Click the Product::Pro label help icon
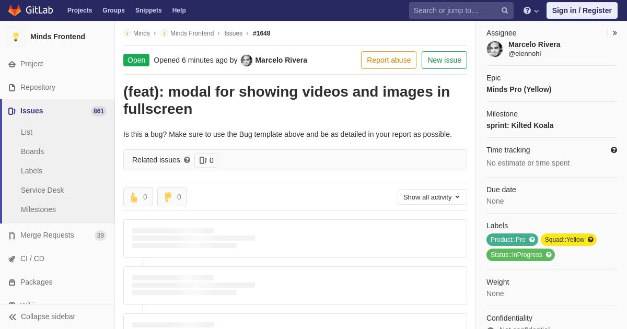627x329 pixels. [532, 240]
